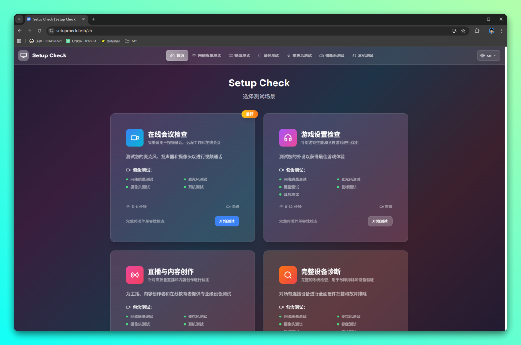Click the orange magnifier icon of 完整设备诊断

(x=288, y=275)
